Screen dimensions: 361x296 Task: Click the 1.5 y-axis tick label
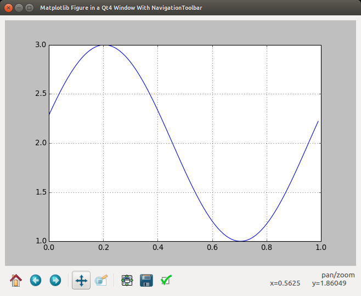click(x=41, y=192)
